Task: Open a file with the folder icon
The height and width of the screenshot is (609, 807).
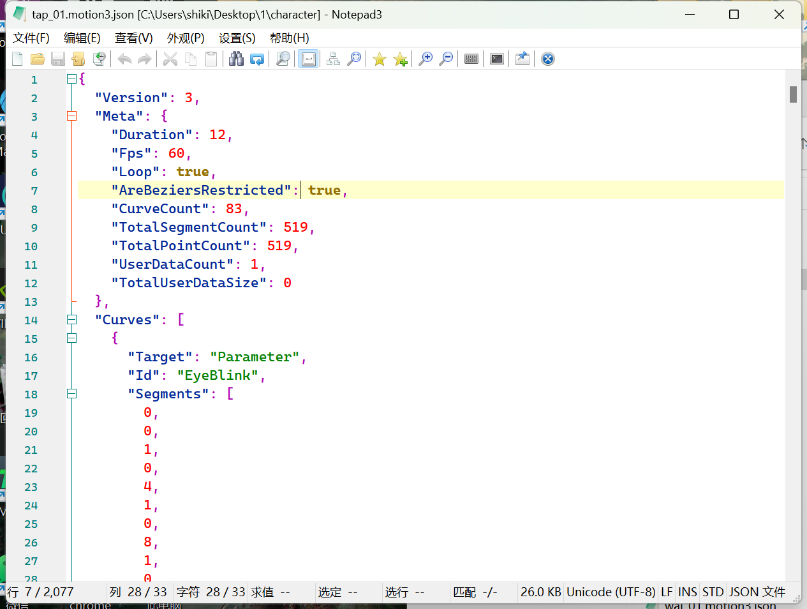Action: tap(38, 59)
